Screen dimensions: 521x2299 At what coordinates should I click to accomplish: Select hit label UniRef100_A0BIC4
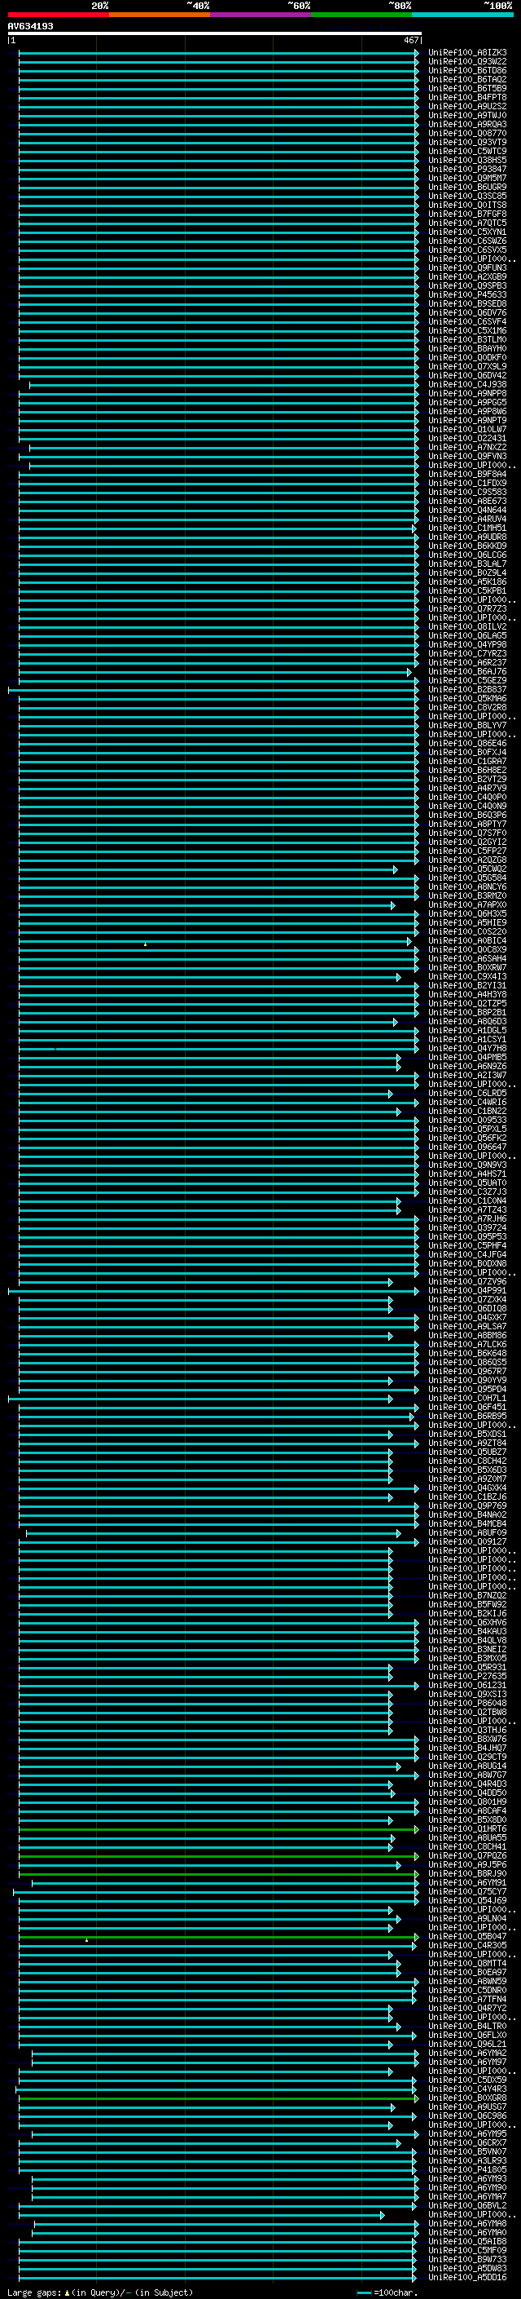pyautogui.click(x=467, y=940)
